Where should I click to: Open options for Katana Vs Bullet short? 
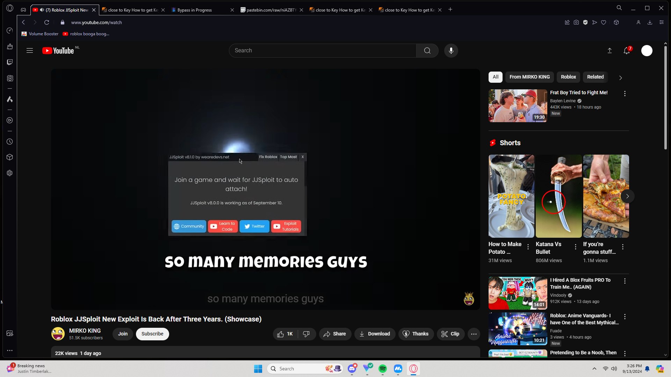point(576,247)
